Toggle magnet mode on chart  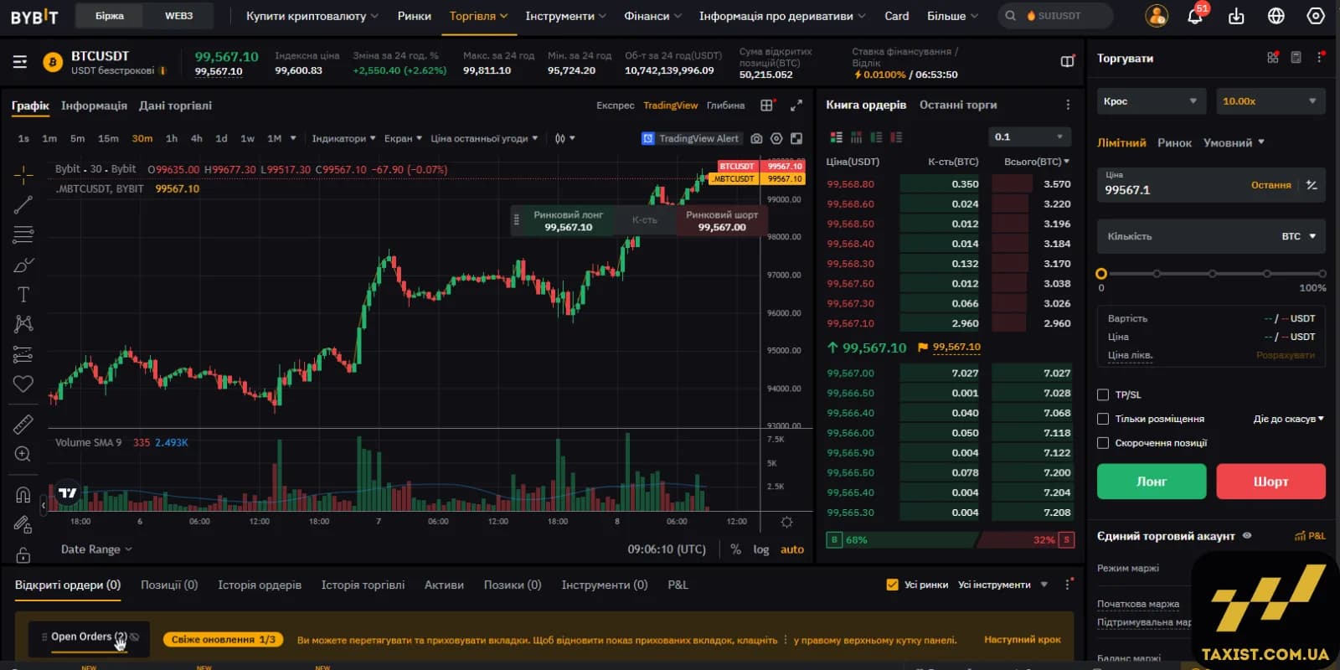tap(23, 494)
